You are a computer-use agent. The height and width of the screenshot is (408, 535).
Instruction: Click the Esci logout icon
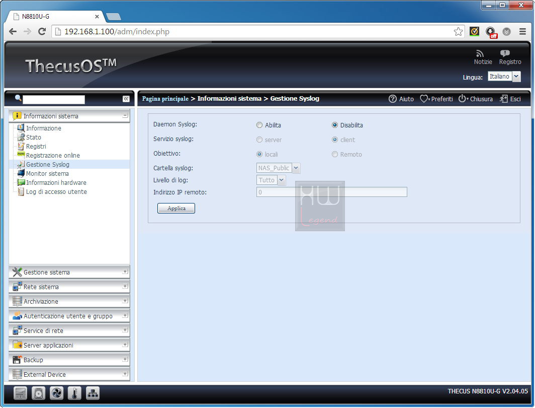[504, 99]
